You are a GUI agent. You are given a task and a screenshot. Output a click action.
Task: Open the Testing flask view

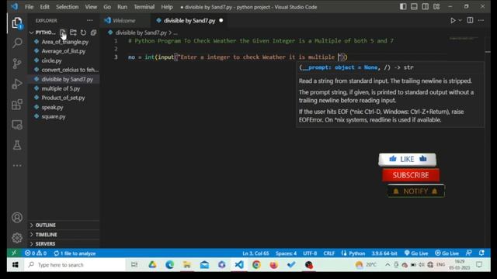click(17, 145)
